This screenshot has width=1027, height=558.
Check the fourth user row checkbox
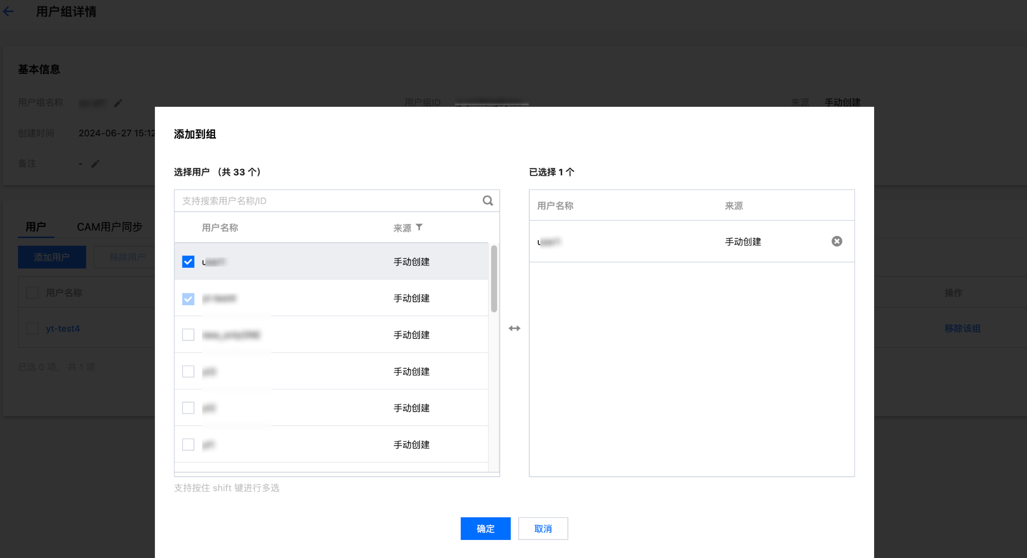[x=188, y=371]
